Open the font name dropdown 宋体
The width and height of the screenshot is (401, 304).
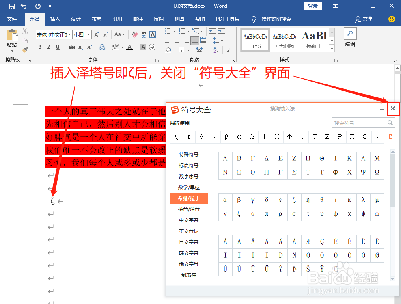click(x=69, y=34)
